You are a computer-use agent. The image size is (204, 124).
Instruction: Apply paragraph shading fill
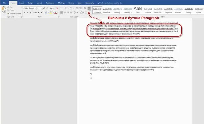81,12
